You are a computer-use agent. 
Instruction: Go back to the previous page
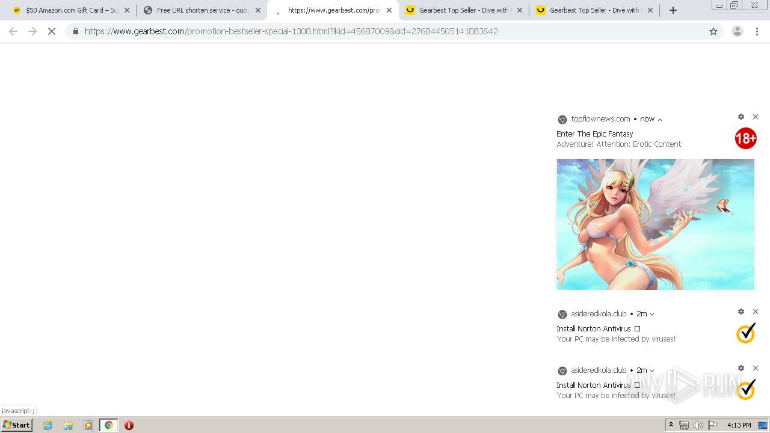coord(13,31)
